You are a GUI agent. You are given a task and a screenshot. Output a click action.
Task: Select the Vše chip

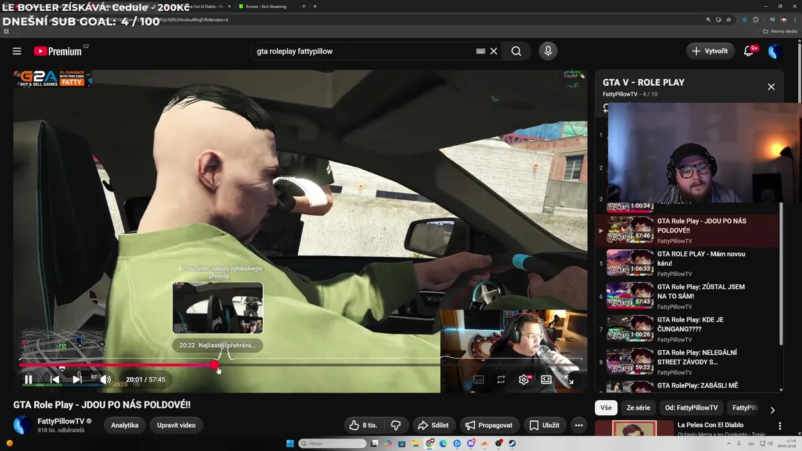(606, 408)
